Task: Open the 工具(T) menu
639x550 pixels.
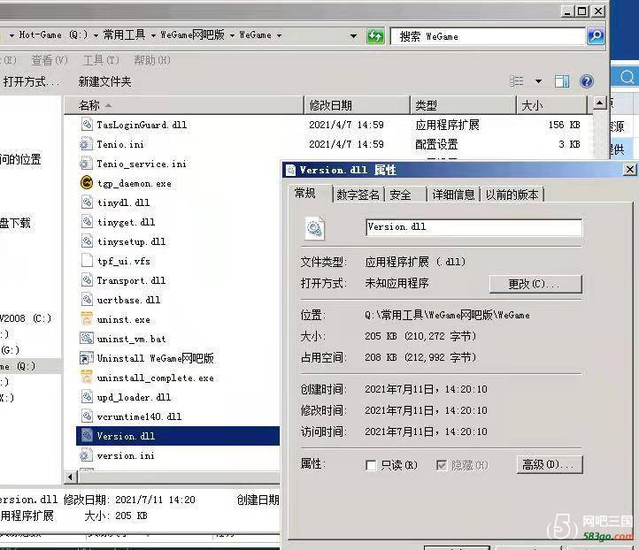Action: point(100,60)
